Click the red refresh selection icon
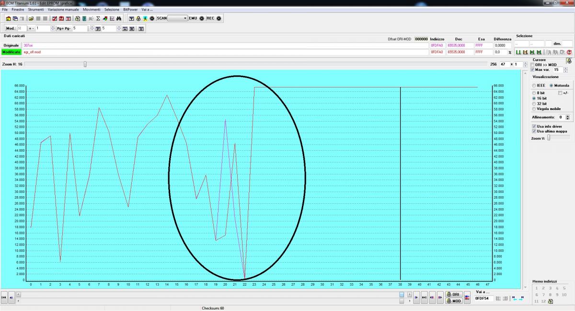575x311 pixels. (569, 52)
